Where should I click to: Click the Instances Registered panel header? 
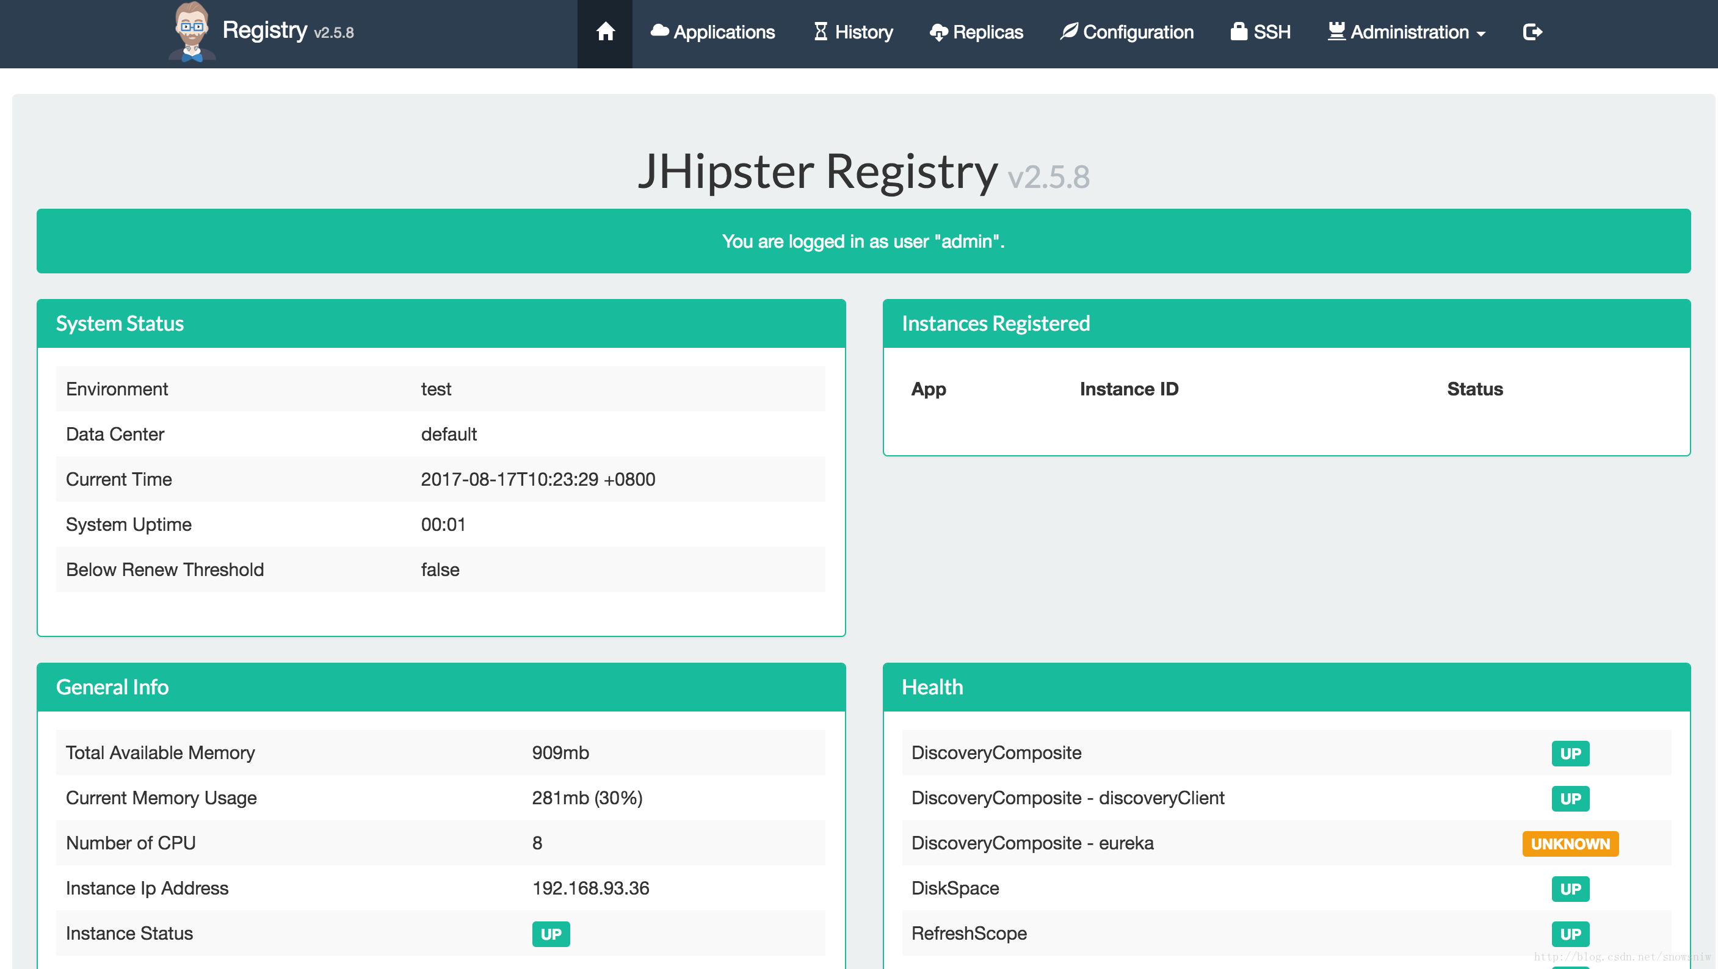[x=1286, y=323]
